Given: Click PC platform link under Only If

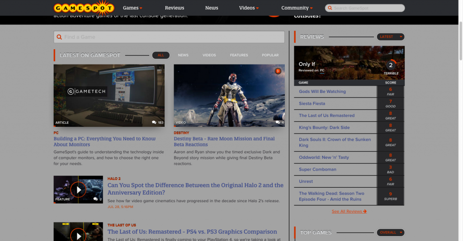Looking at the screenshot, I should click(322, 70).
